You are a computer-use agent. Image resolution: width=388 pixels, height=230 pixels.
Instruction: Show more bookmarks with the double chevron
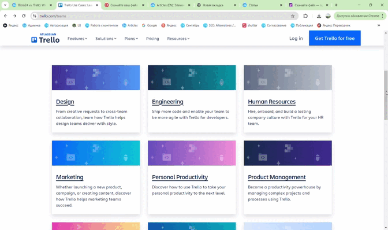point(379,25)
